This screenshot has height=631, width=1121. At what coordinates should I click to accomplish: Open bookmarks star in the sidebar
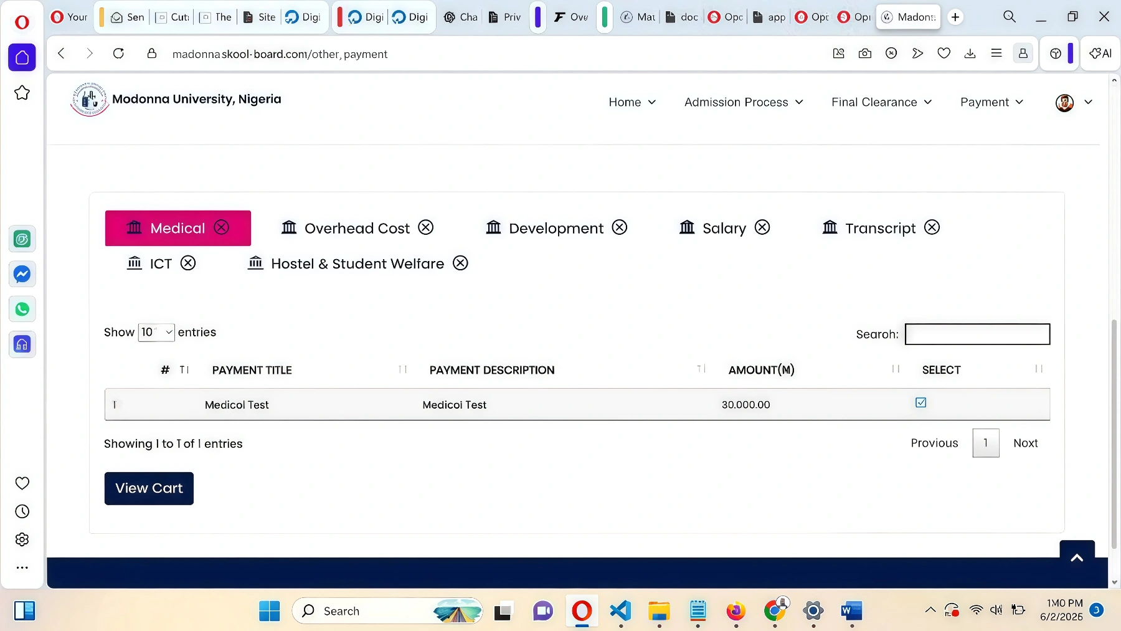pyautogui.click(x=22, y=93)
